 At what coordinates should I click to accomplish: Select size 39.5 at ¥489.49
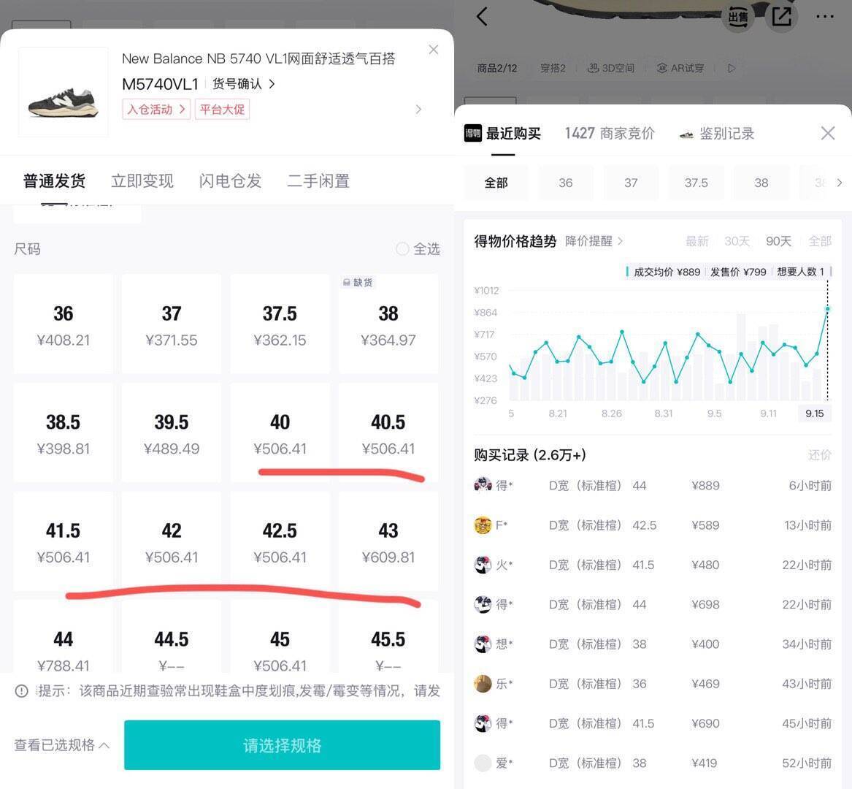click(x=171, y=432)
